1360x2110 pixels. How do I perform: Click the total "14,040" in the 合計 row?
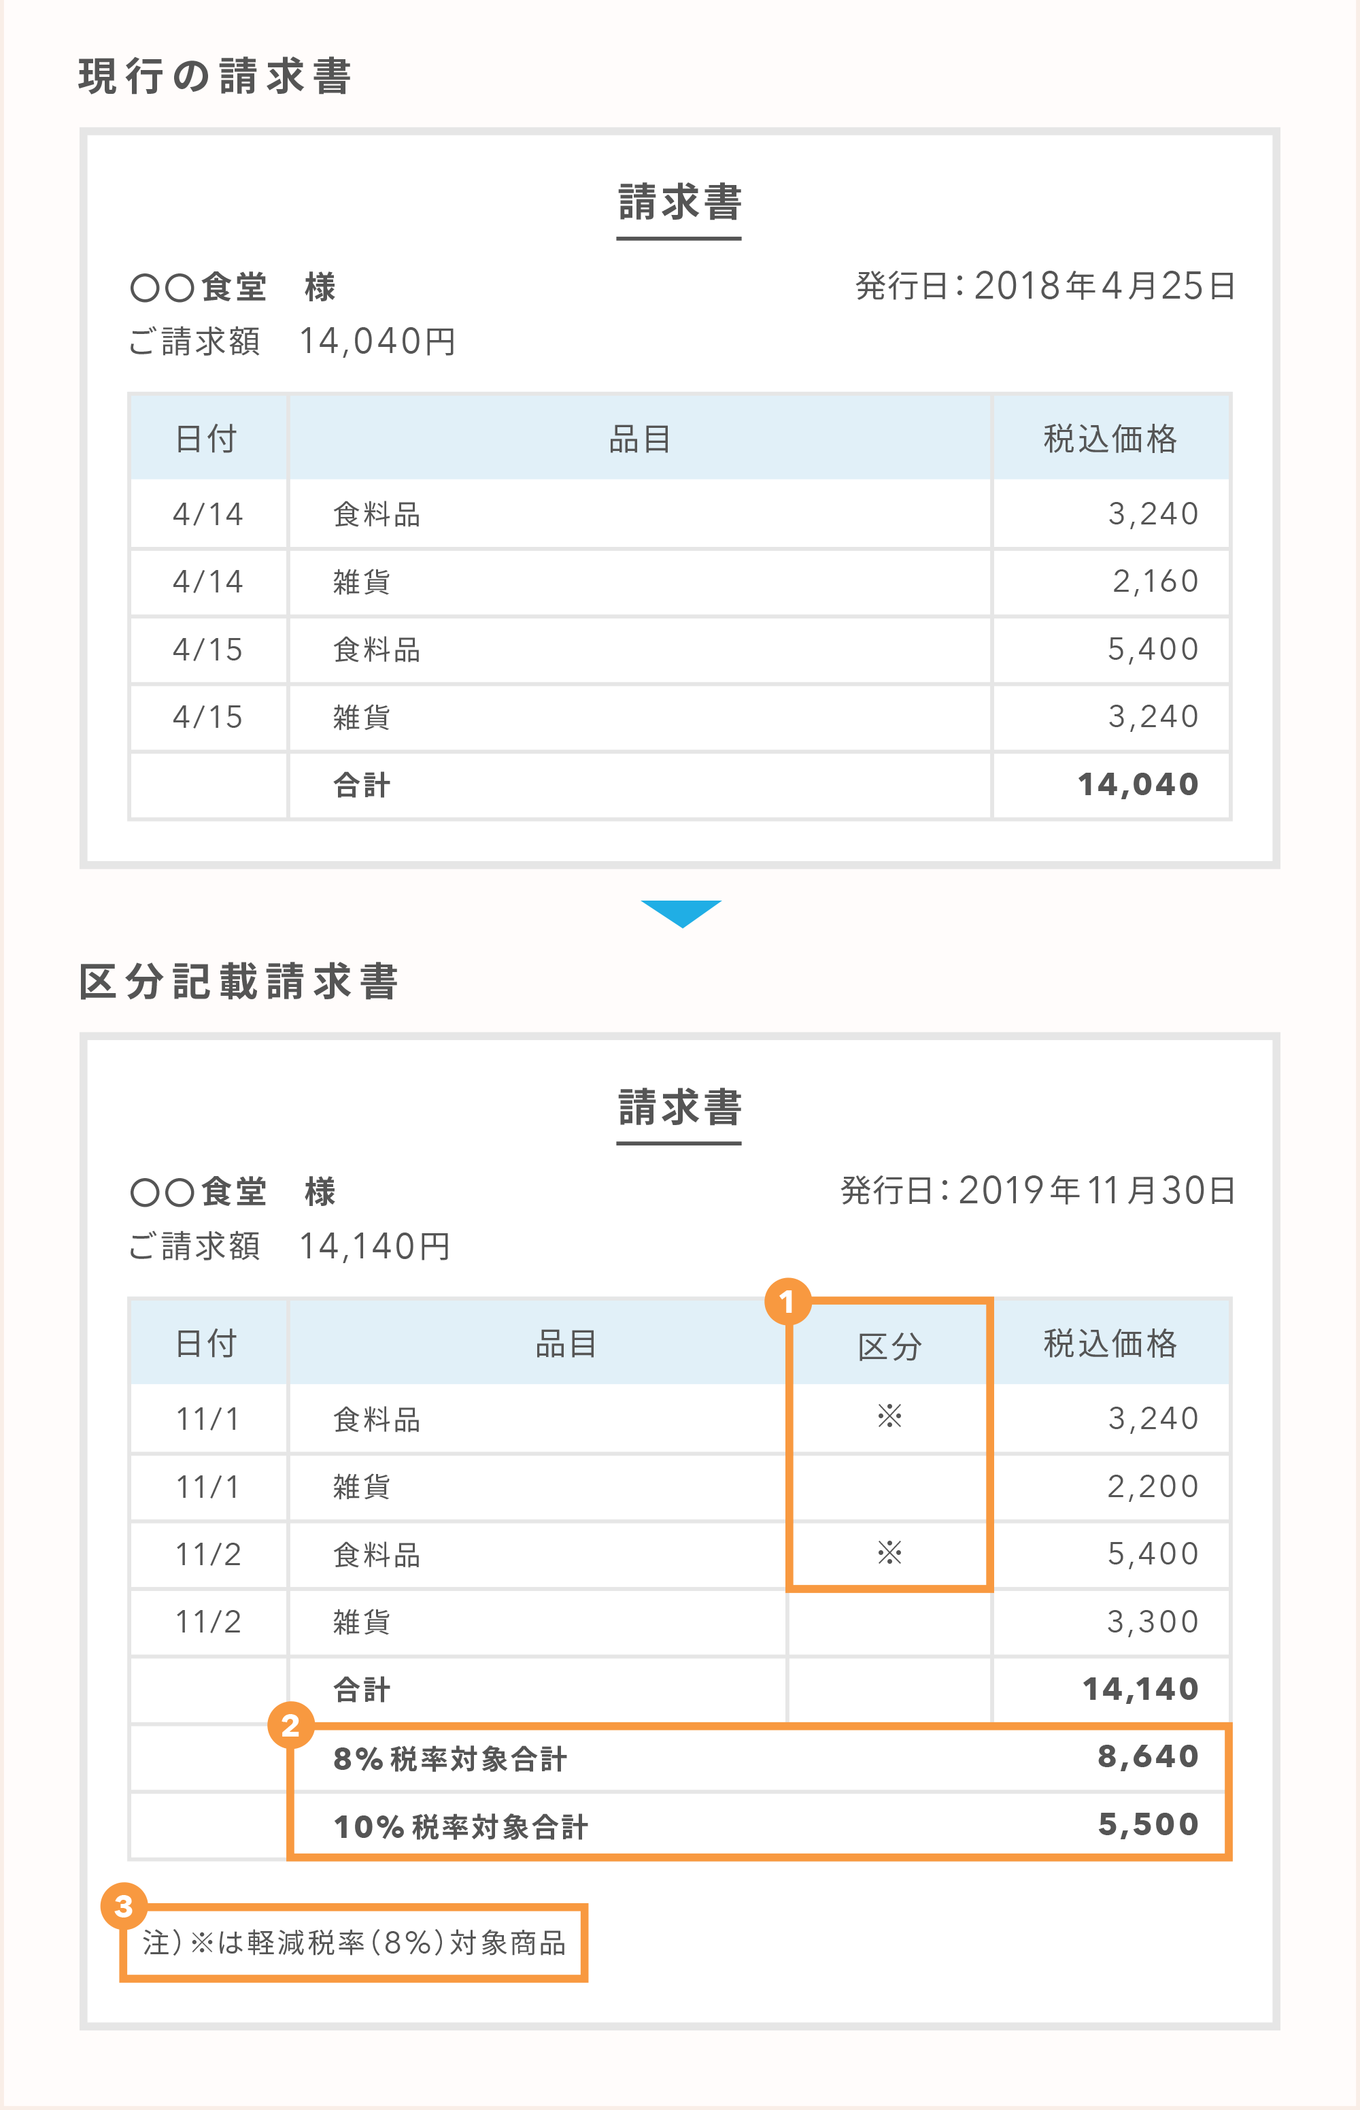[x=1138, y=784]
